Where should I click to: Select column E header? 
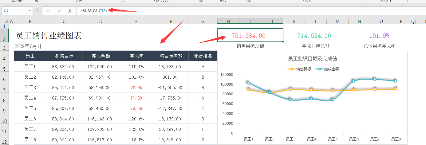(x=136, y=21)
